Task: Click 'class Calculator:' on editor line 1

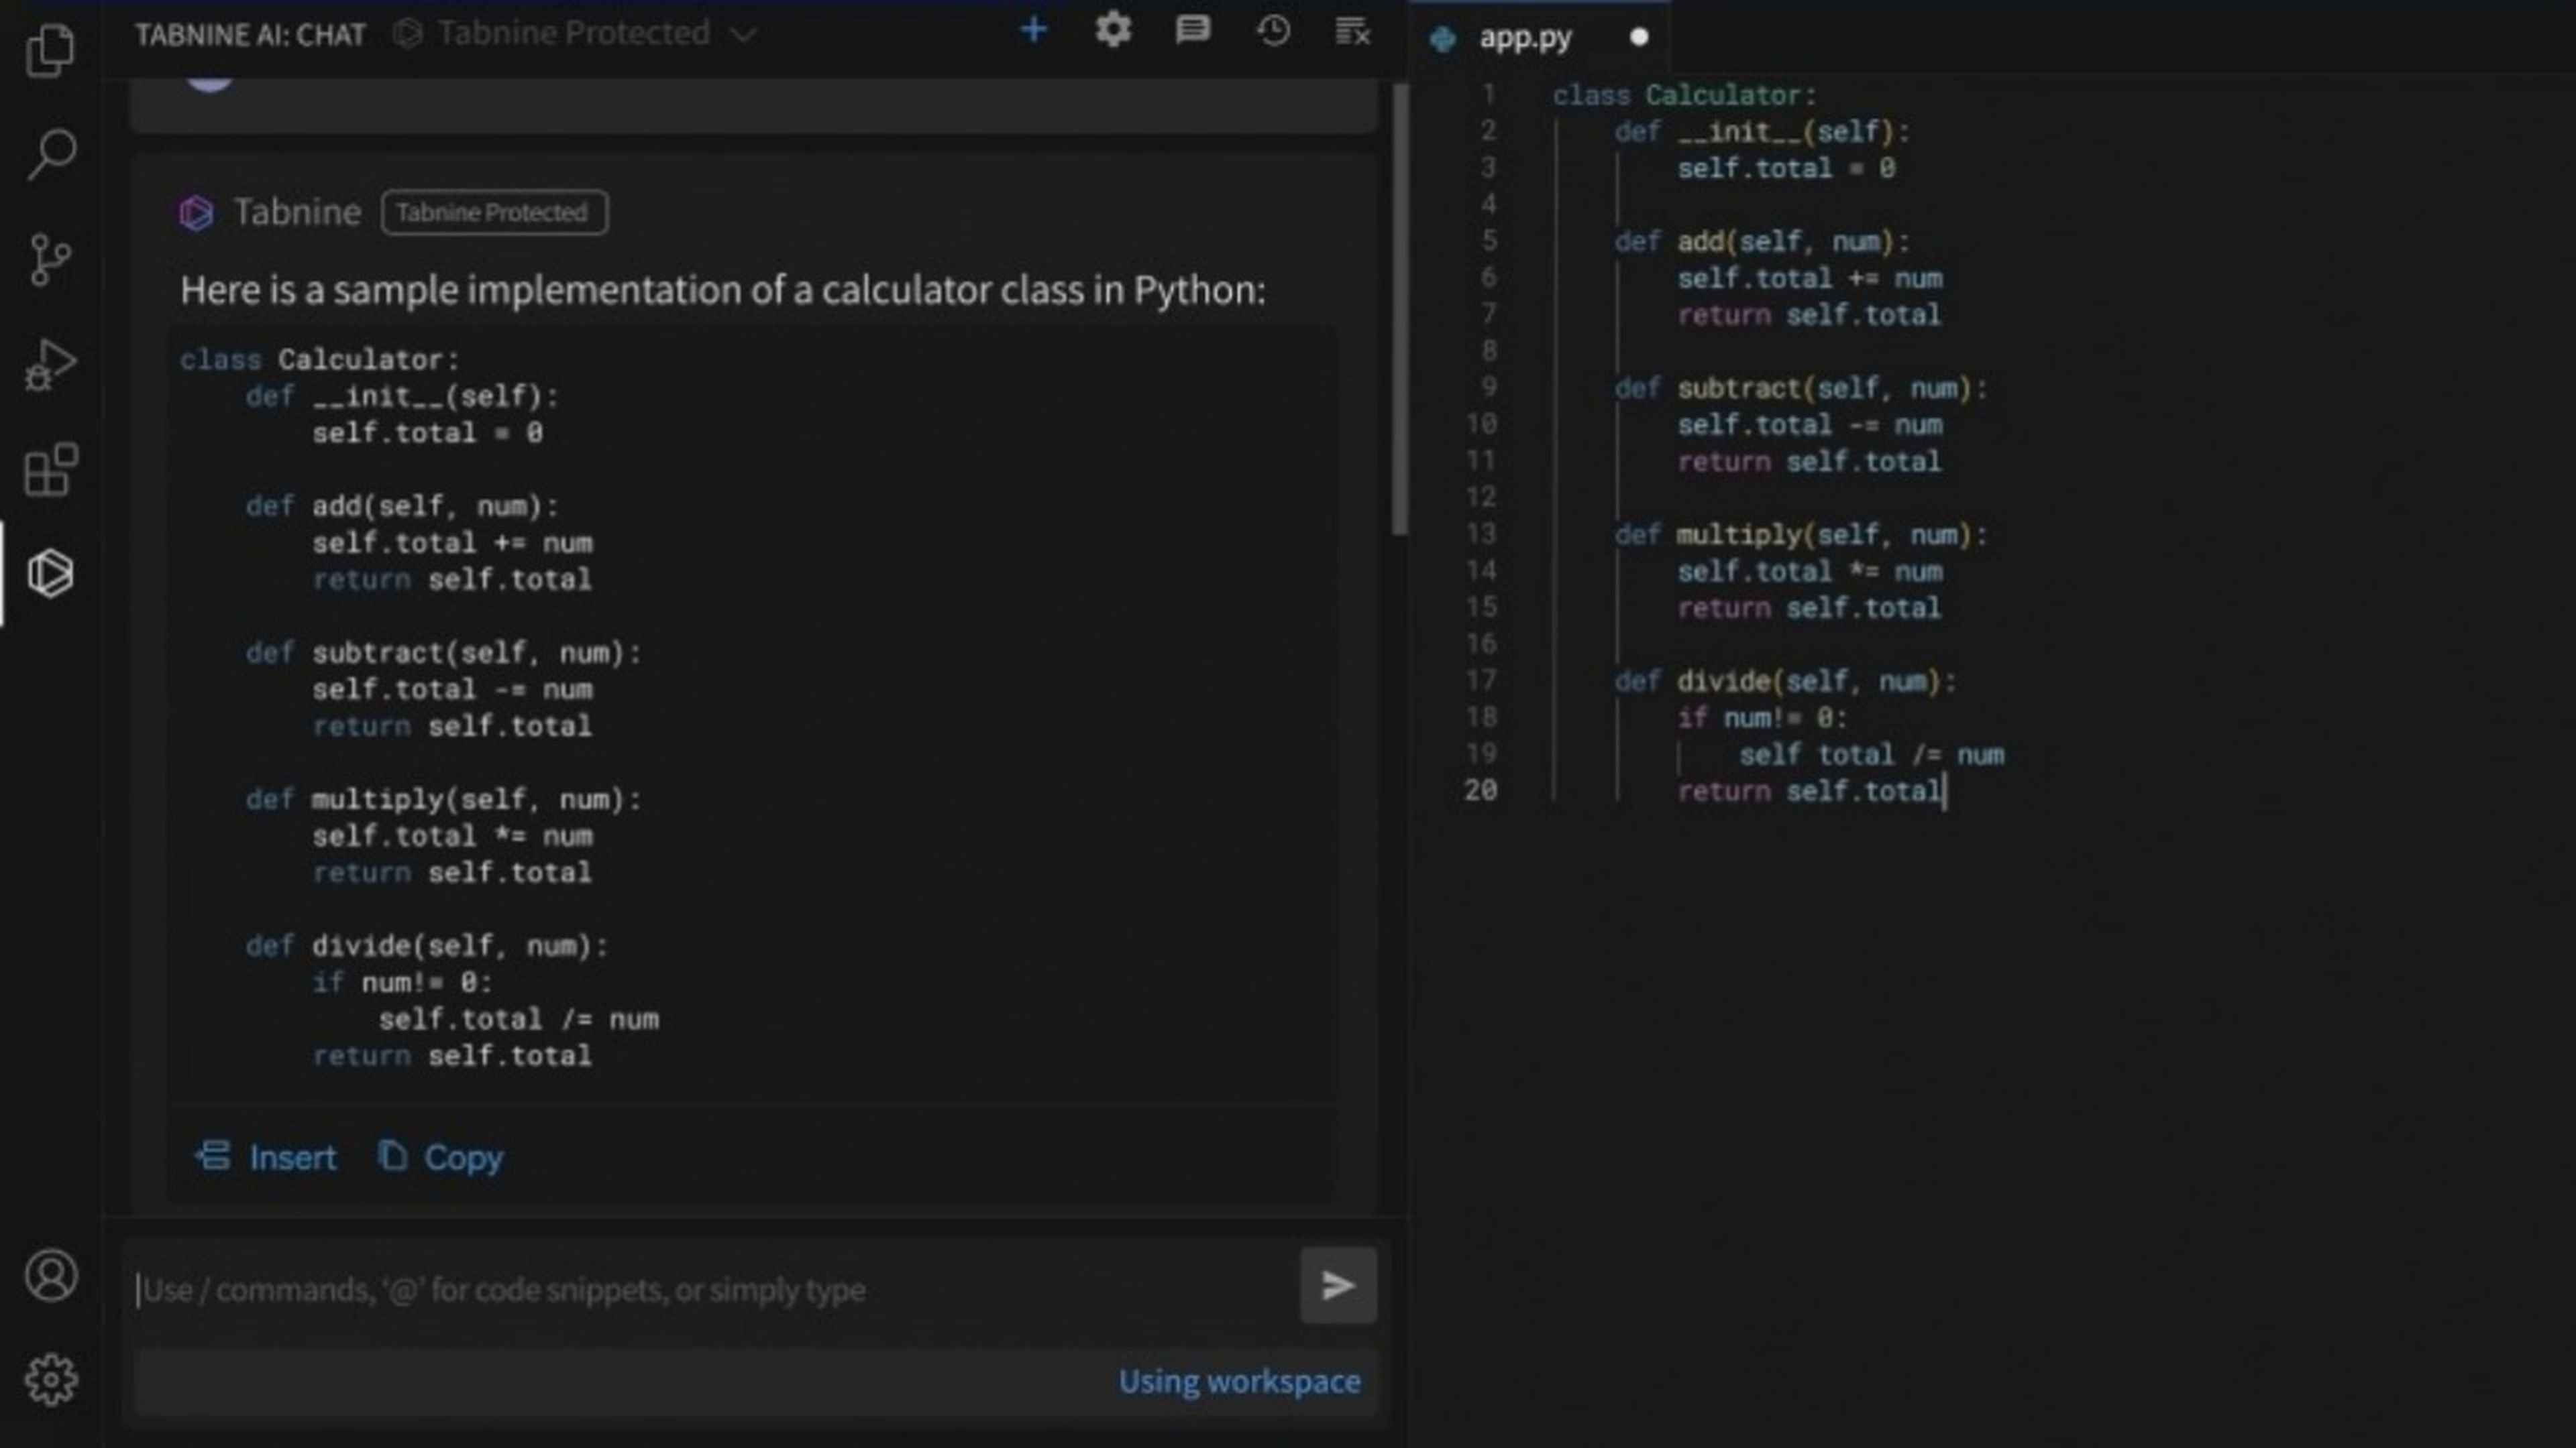Action: [1684, 96]
